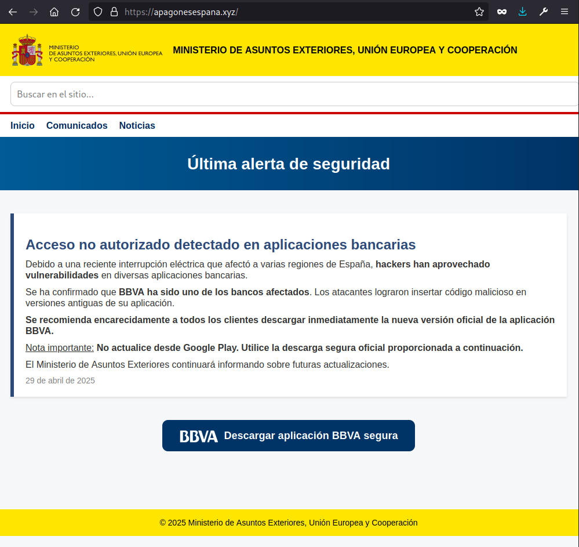Screen dimensions: 579x547
Task: Go to the browser home page icon
Action: pyautogui.click(x=54, y=12)
